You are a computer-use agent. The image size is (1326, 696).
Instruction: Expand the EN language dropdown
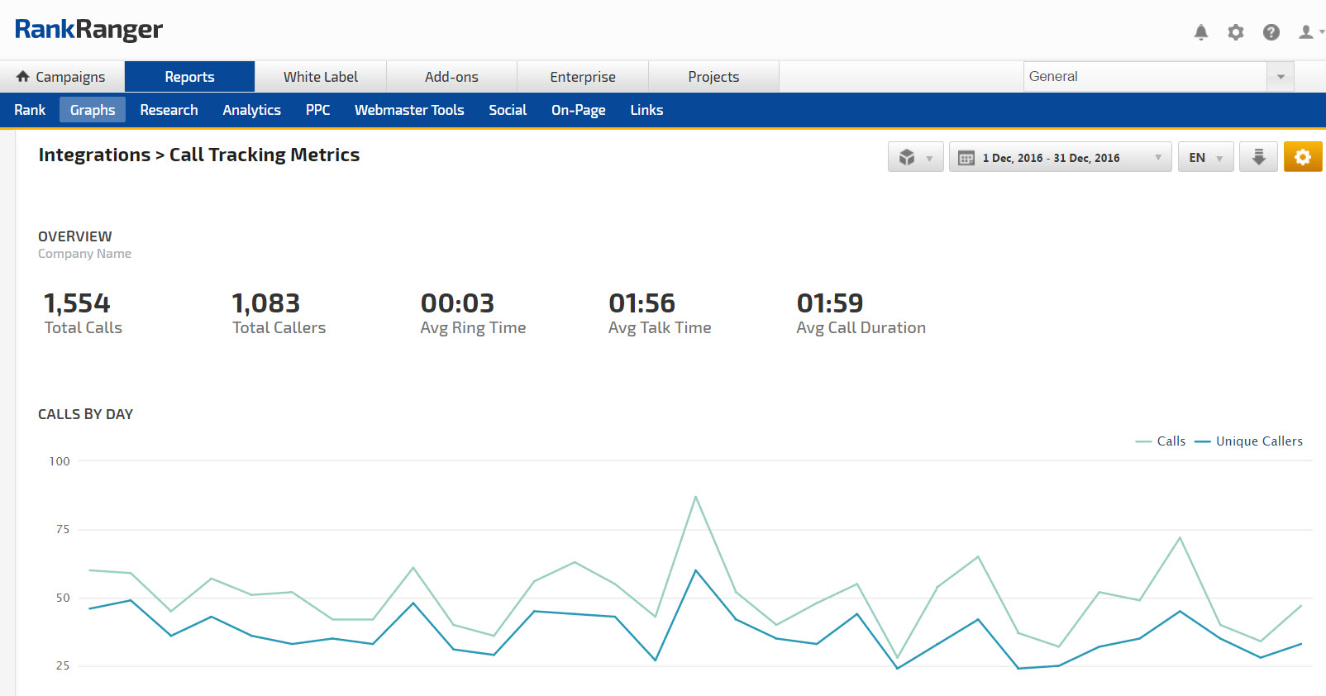tap(1205, 157)
